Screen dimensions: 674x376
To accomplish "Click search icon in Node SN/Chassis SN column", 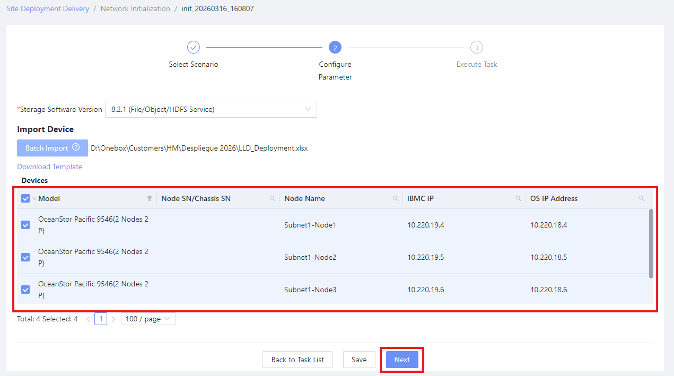I will (x=273, y=198).
